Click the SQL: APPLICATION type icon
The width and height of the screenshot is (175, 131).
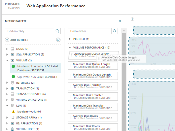pos(12,54)
